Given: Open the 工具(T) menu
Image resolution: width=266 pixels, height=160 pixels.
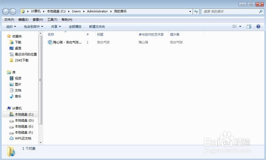Looking at the screenshot, I should [52, 20].
